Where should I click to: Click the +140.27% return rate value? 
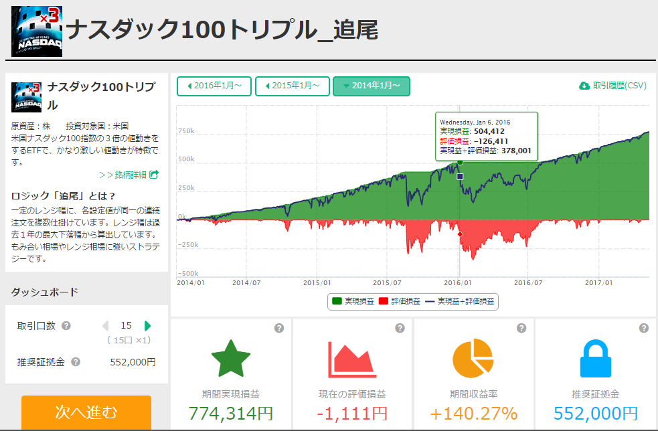click(x=474, y=414)
